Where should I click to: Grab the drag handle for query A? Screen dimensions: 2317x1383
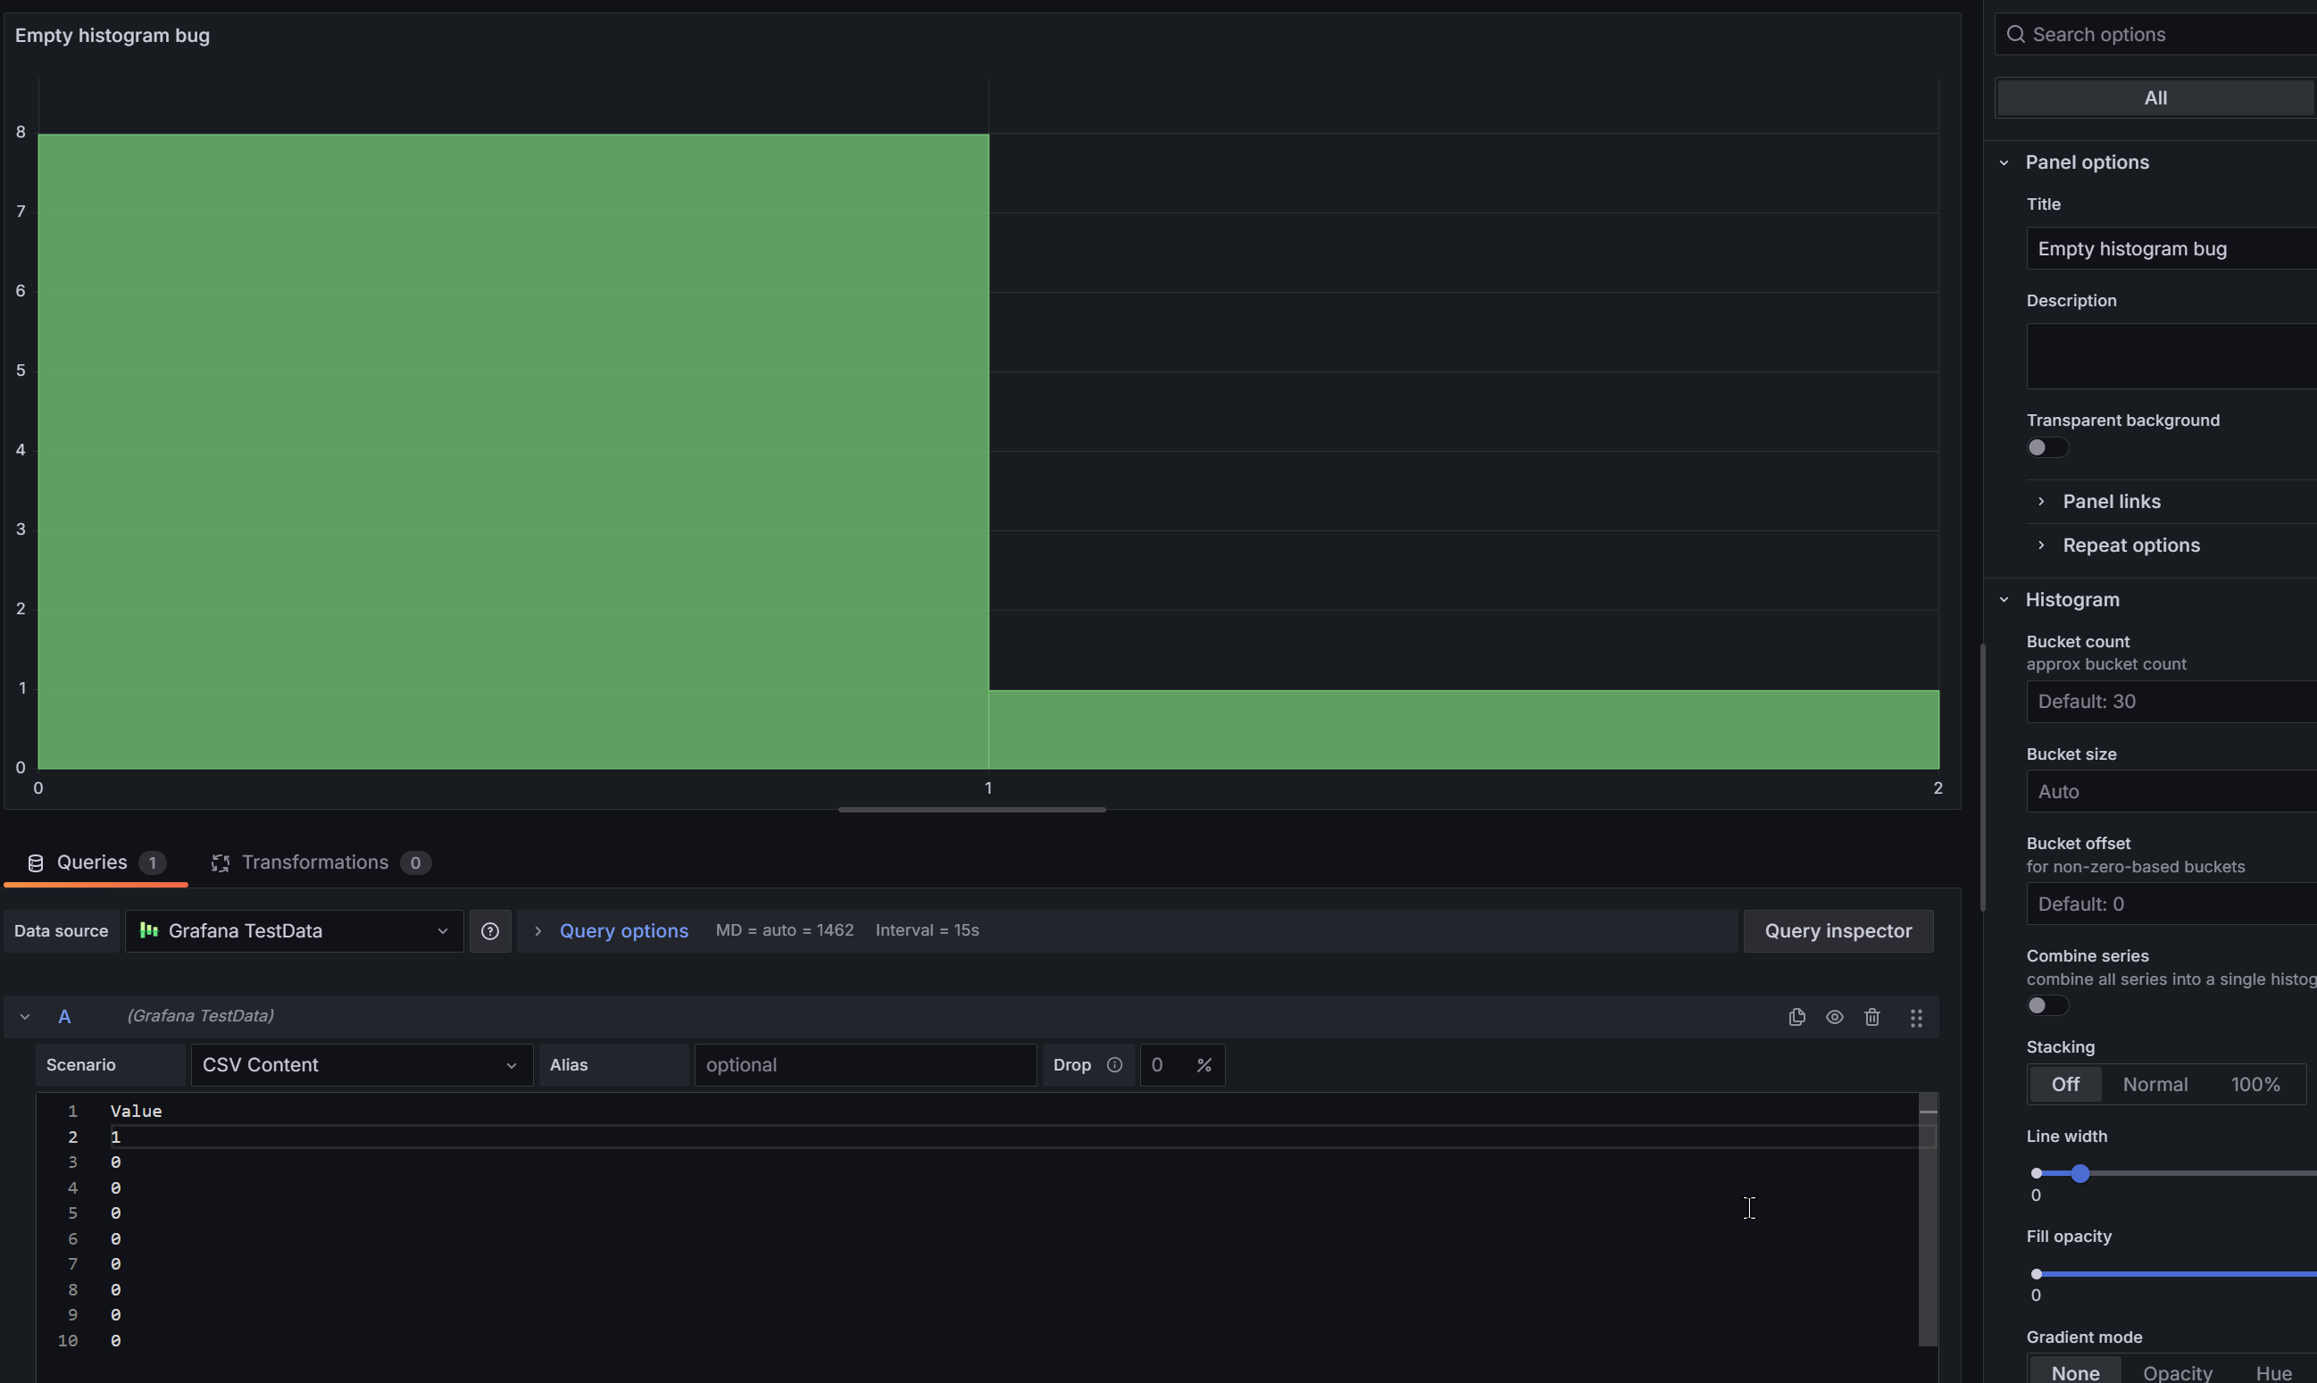[x=1915, y=1018]
